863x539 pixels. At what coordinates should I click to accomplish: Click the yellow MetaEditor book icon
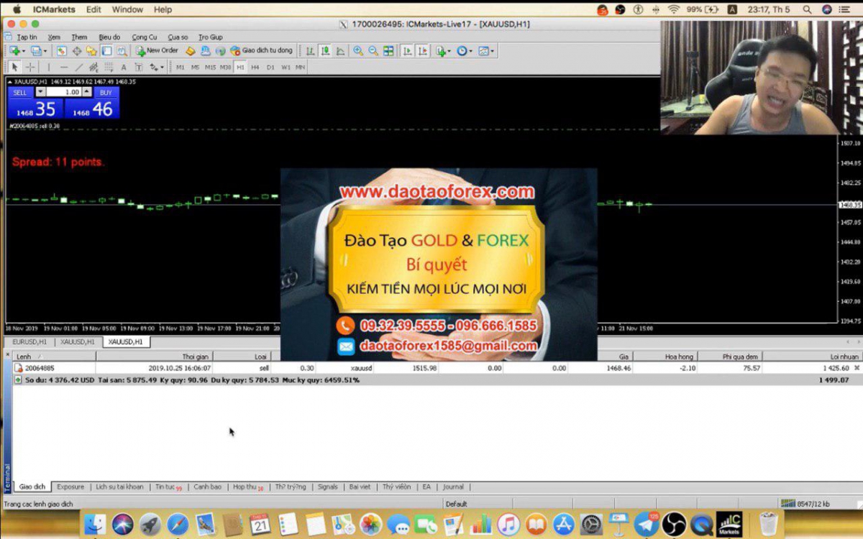pos(190,51)
